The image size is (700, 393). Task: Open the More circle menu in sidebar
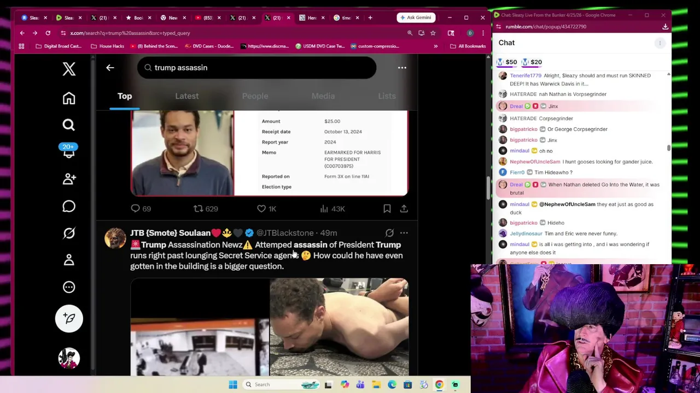coord(69,287)
